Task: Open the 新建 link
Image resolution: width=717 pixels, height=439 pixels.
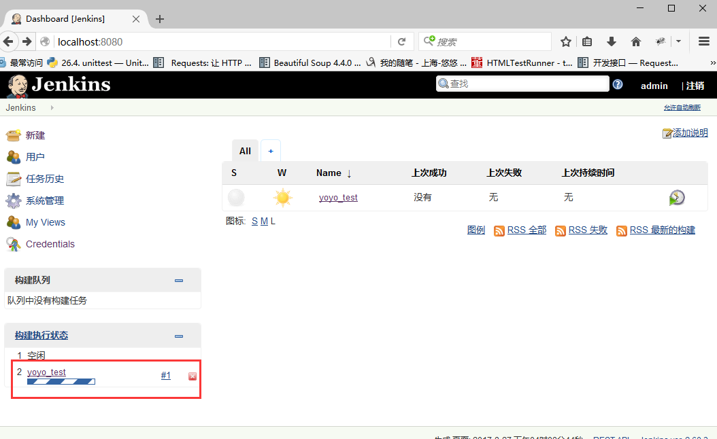Action: [x=35, y=135]
